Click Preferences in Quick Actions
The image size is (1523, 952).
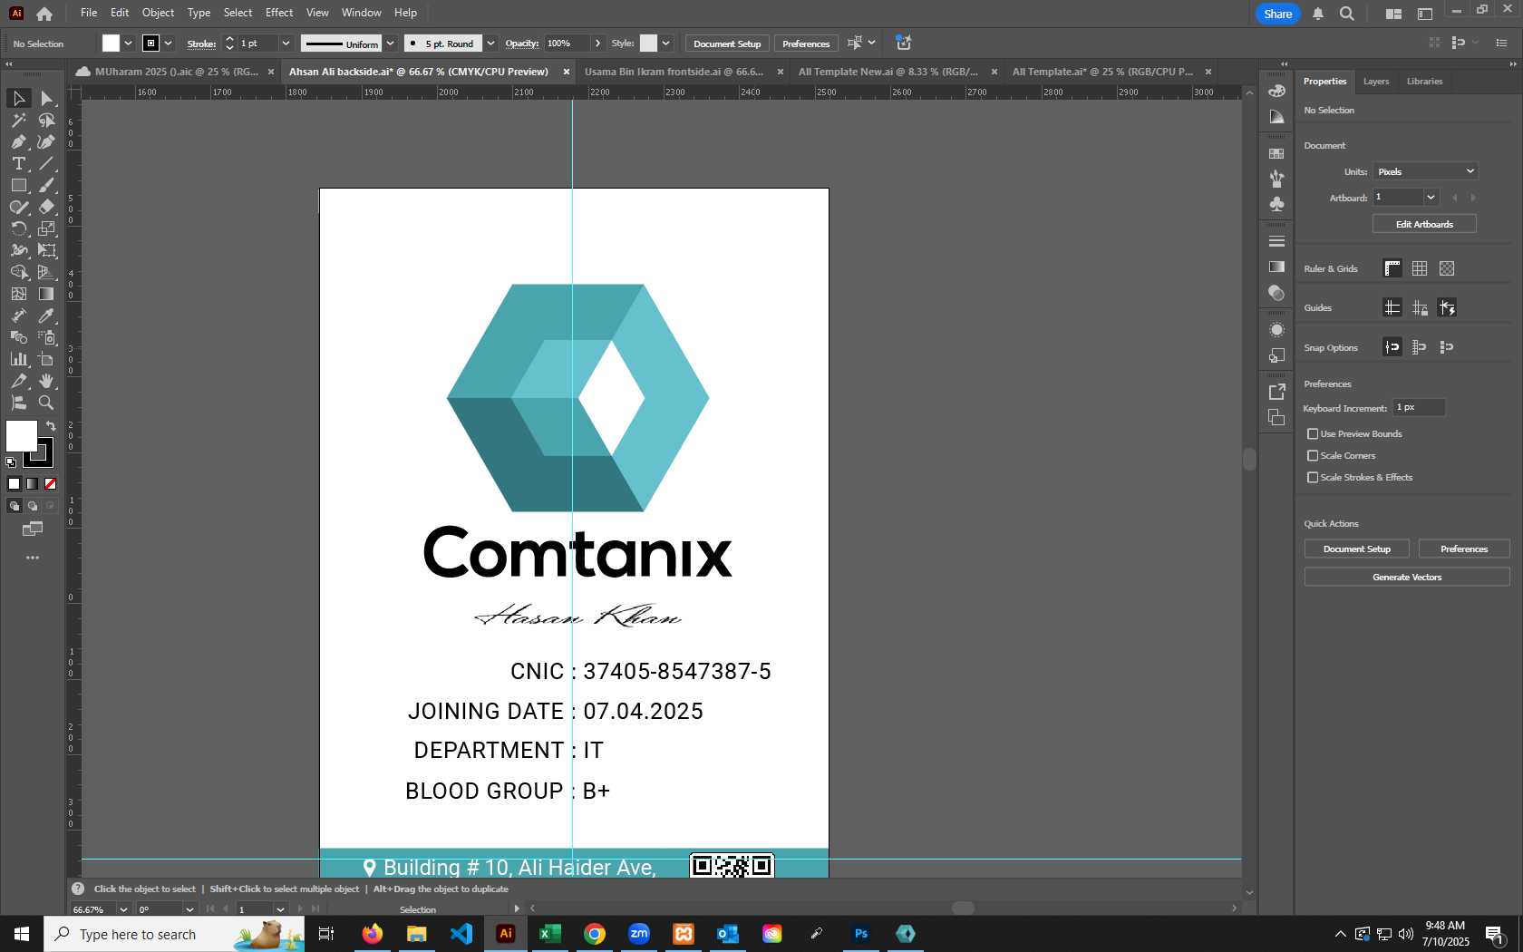click(x=1464, y=549)
